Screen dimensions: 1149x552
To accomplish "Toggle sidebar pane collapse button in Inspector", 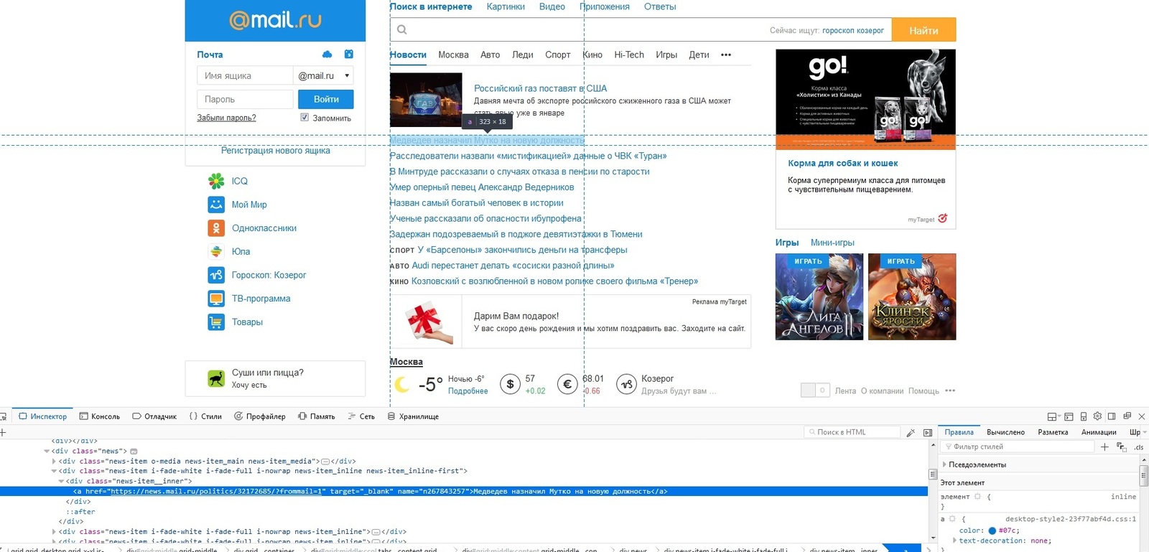I will pos(927,433).
